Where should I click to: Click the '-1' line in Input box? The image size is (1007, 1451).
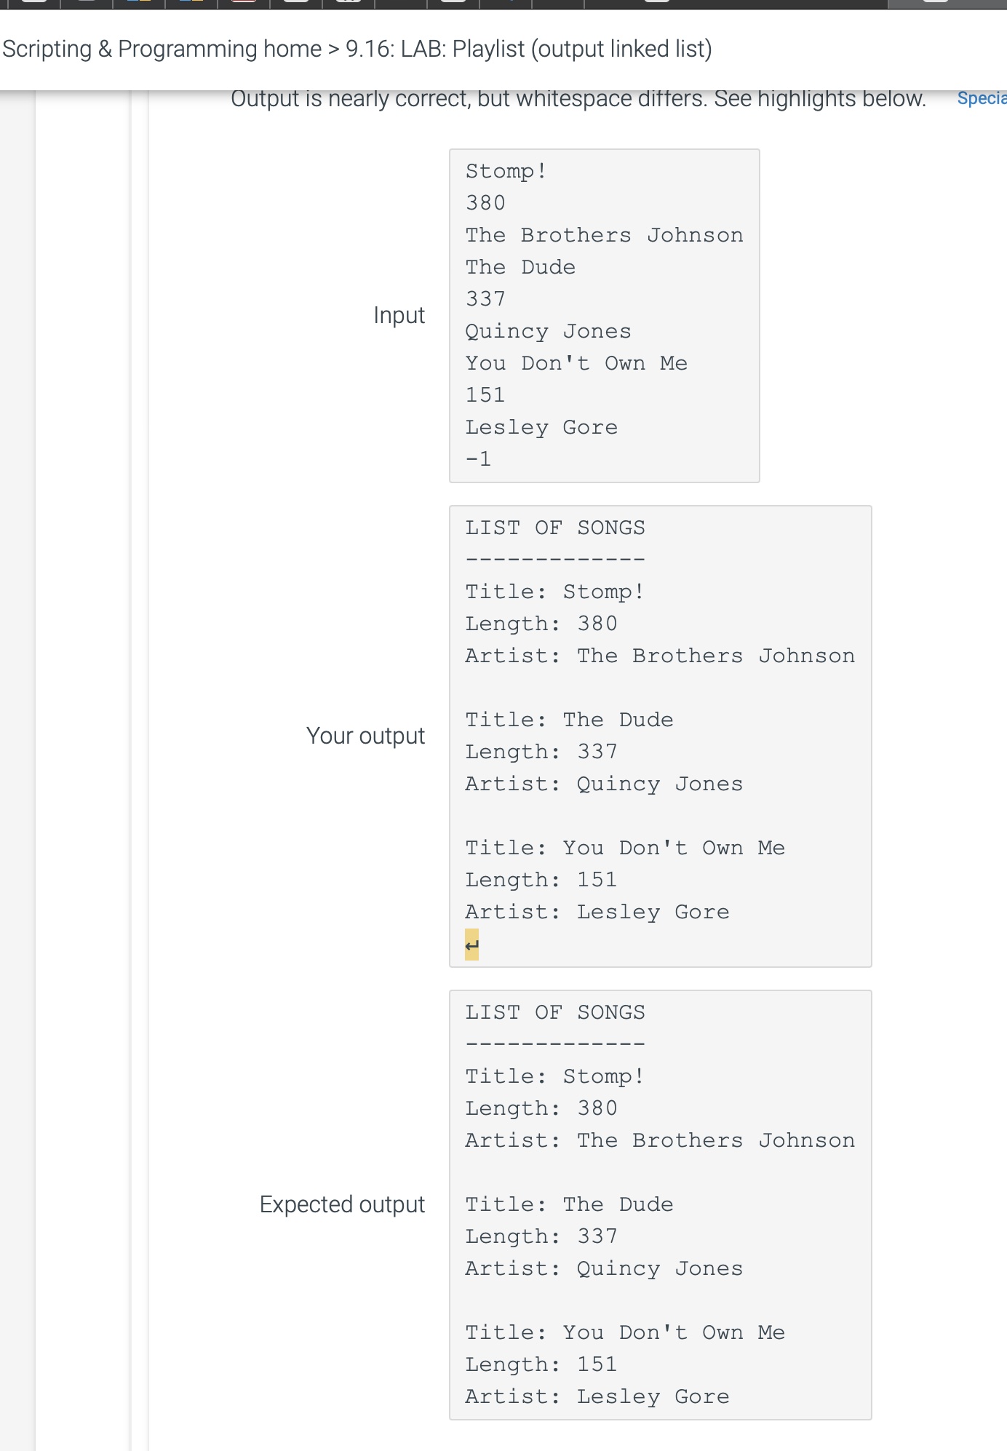click(479, 459)
